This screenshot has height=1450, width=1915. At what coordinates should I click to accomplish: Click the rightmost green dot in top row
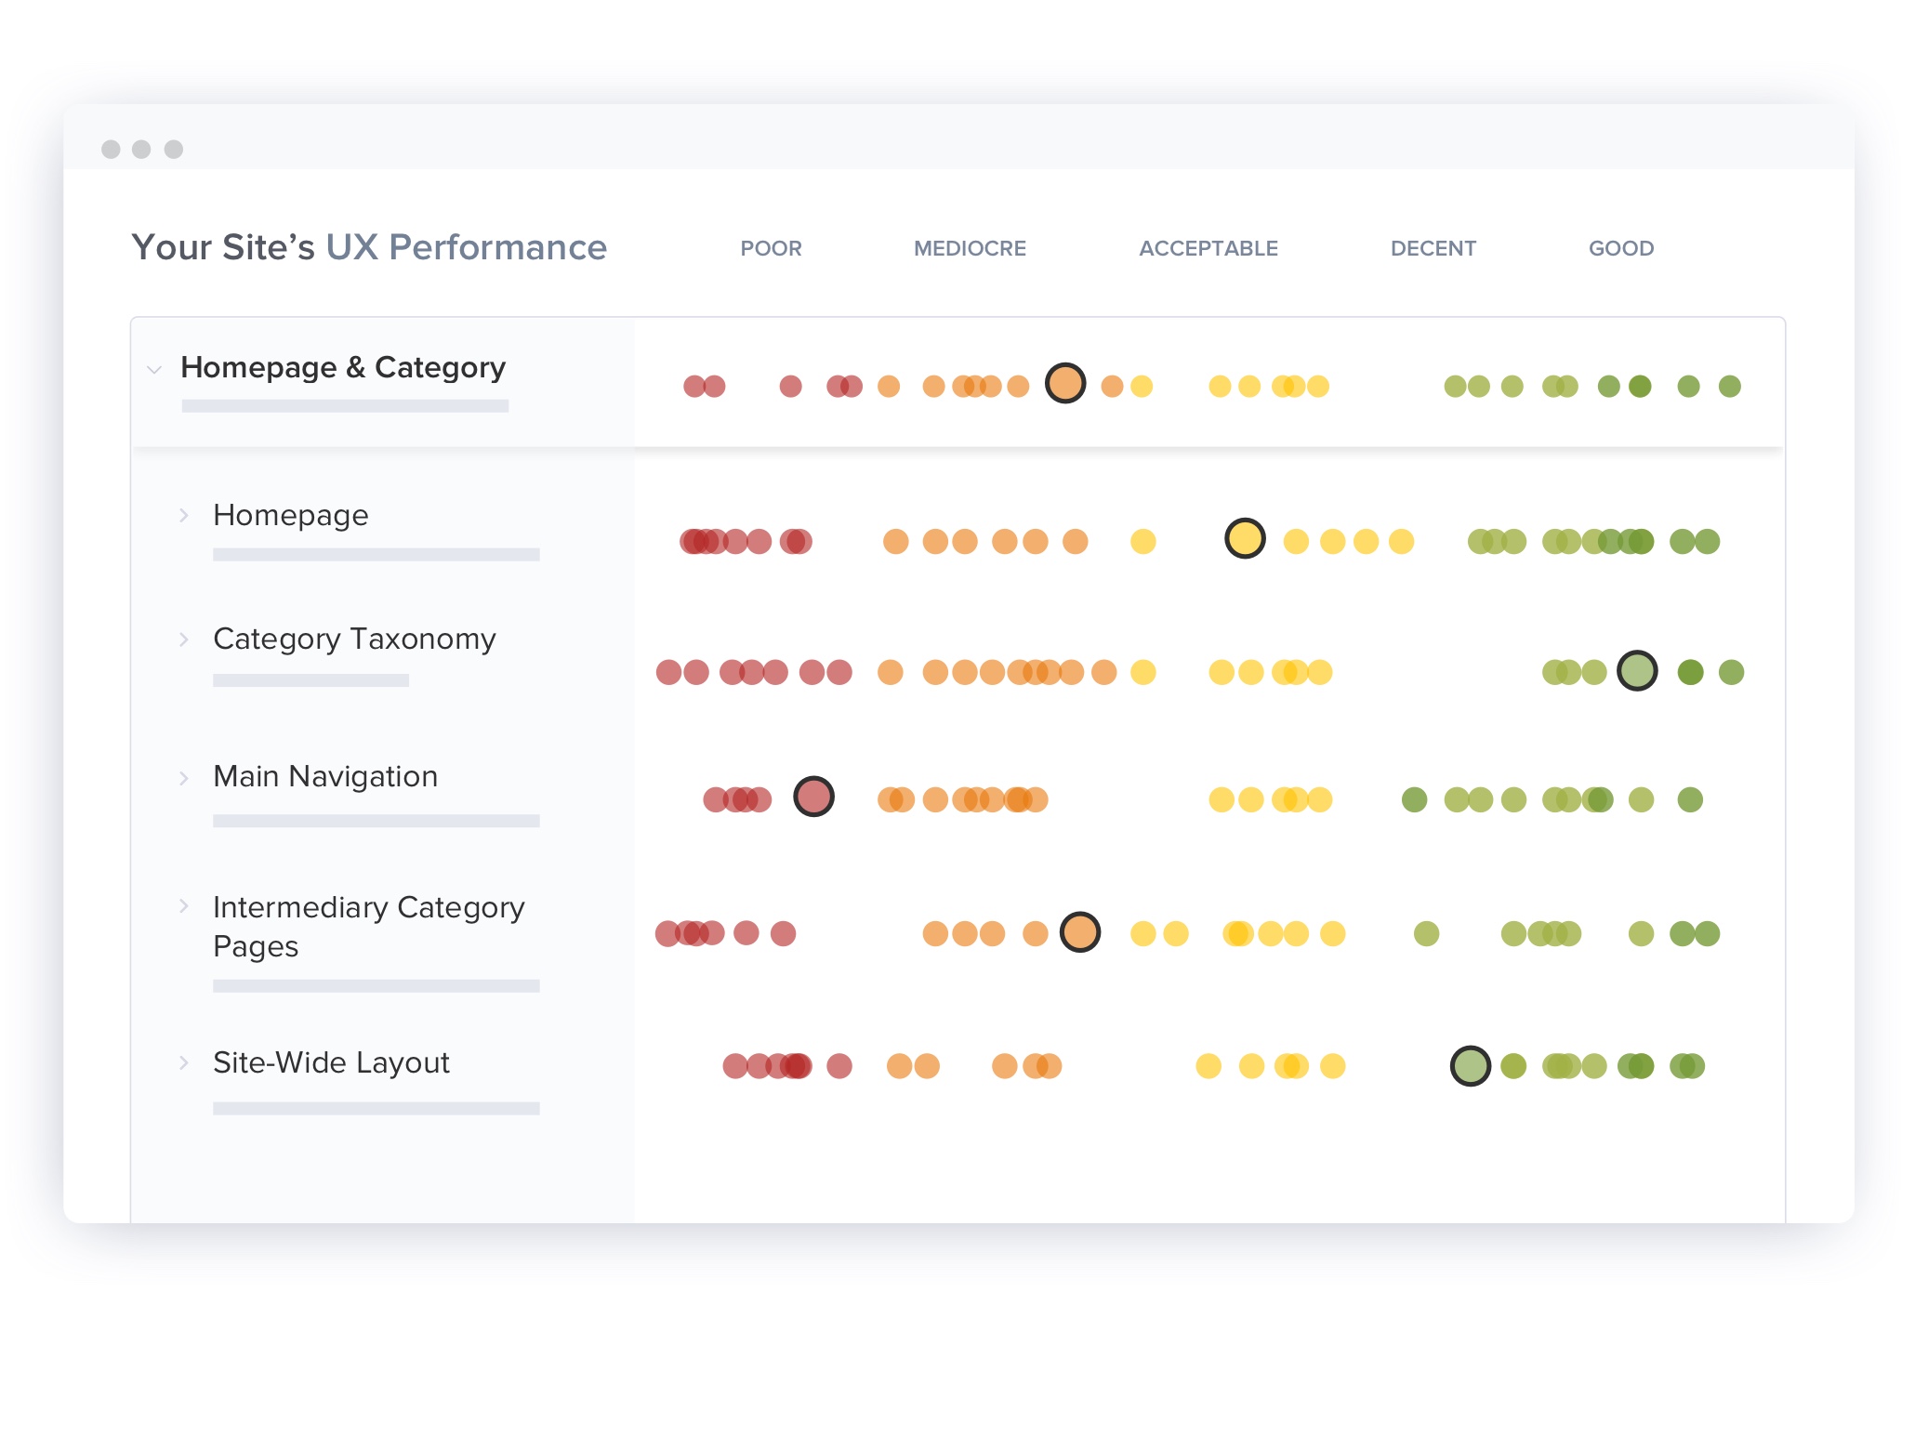pos(1729,386)
